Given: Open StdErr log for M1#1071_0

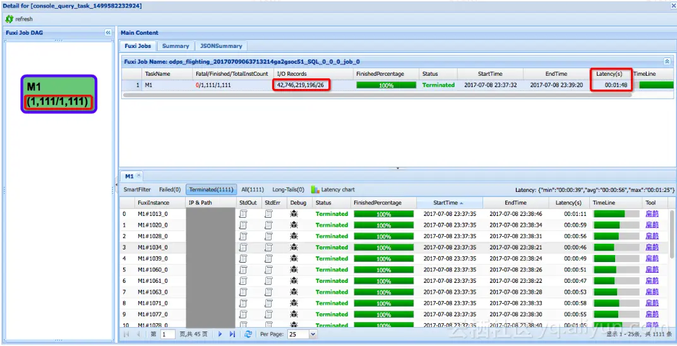Looking at the screenshot, I should 268,303.
